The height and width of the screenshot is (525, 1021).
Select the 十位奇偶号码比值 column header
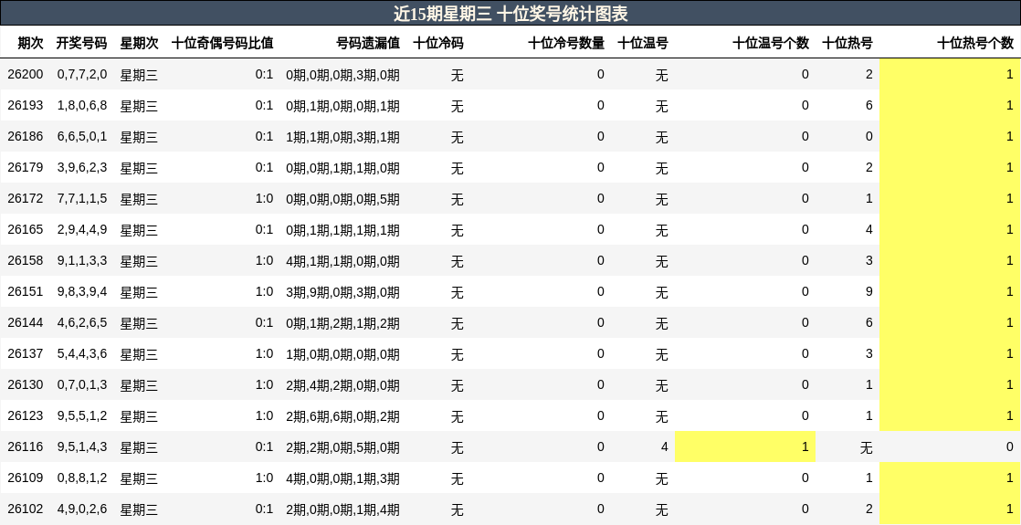click(222, 43)
